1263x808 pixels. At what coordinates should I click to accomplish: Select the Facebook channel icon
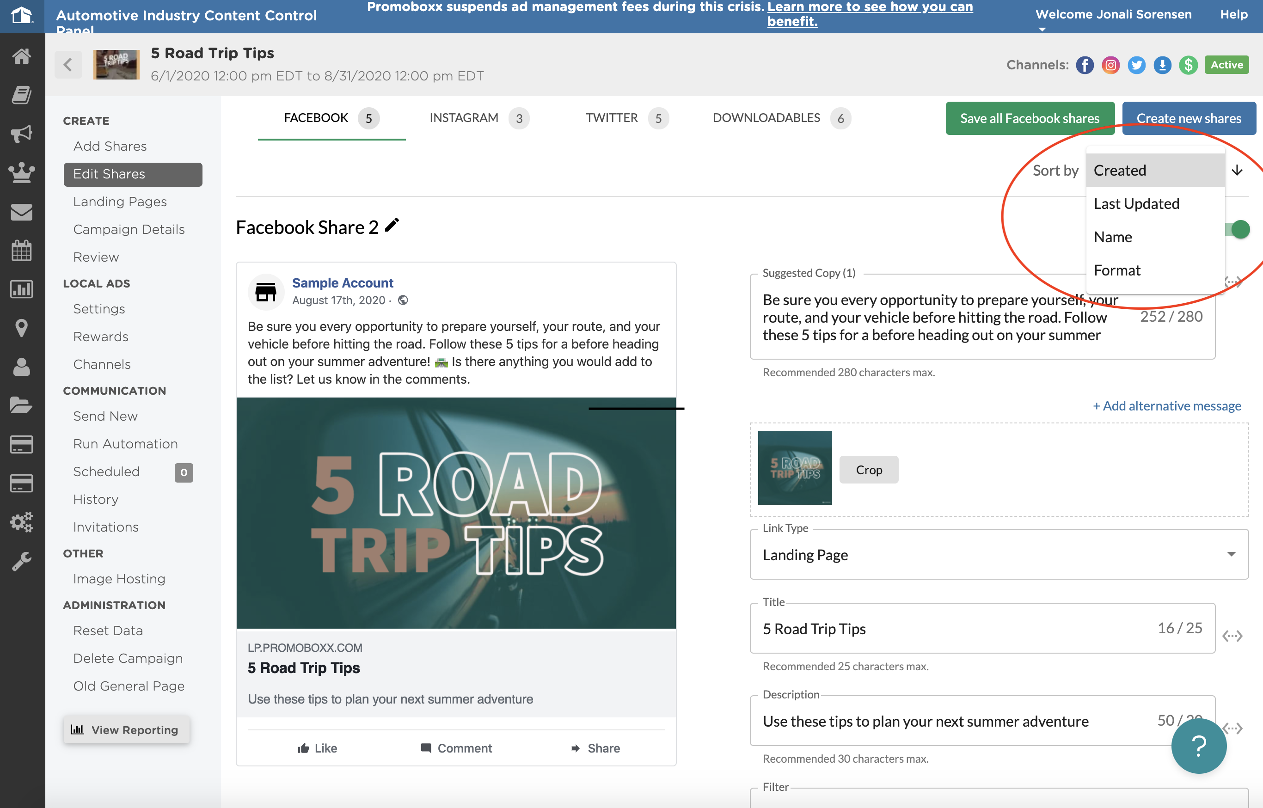[1085, 65]
